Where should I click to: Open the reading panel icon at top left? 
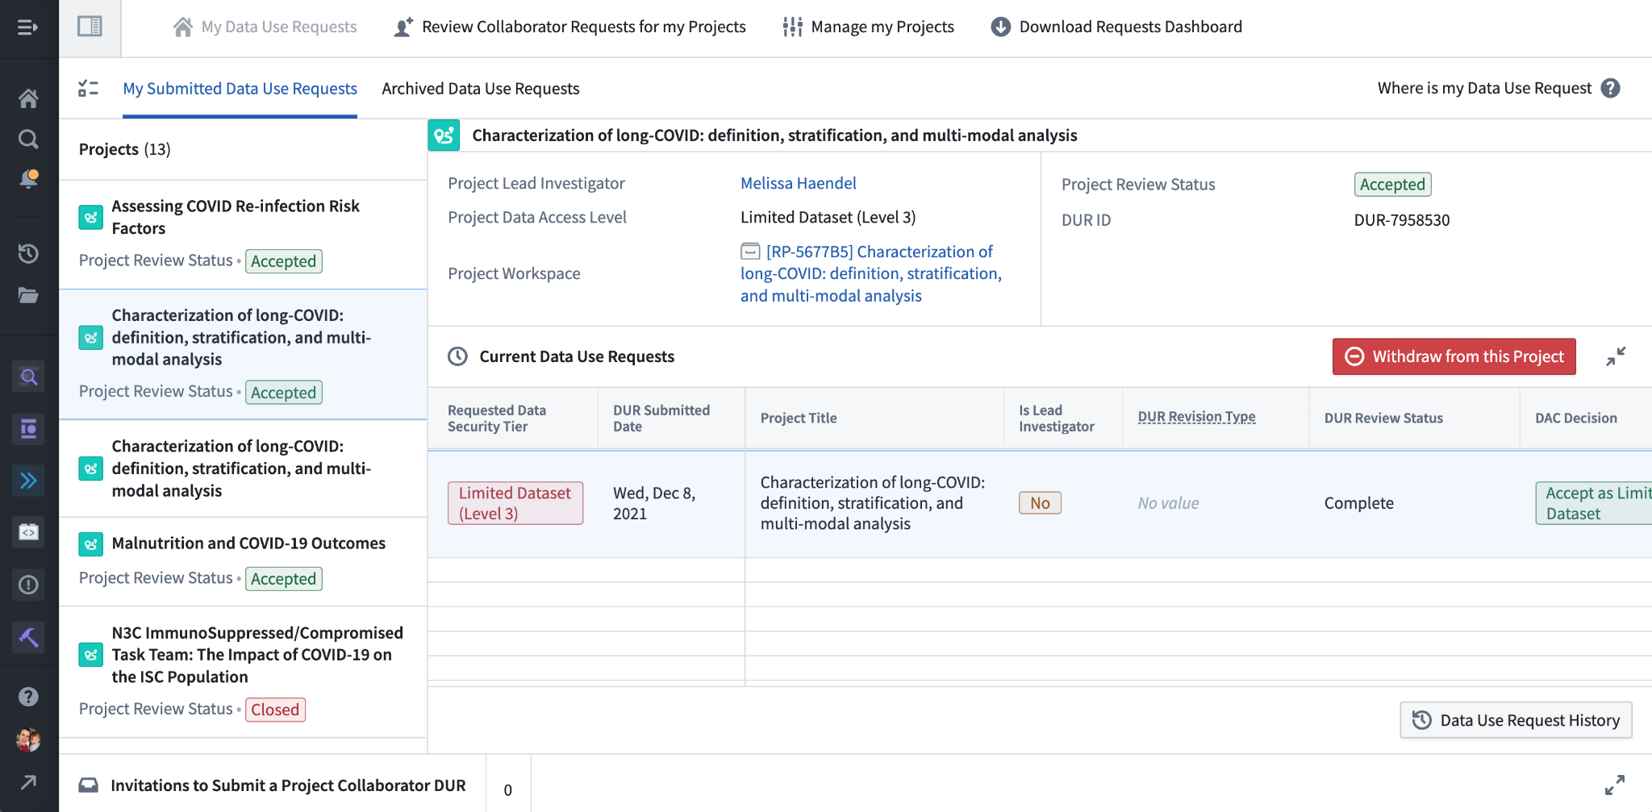(x=90, y=27)
